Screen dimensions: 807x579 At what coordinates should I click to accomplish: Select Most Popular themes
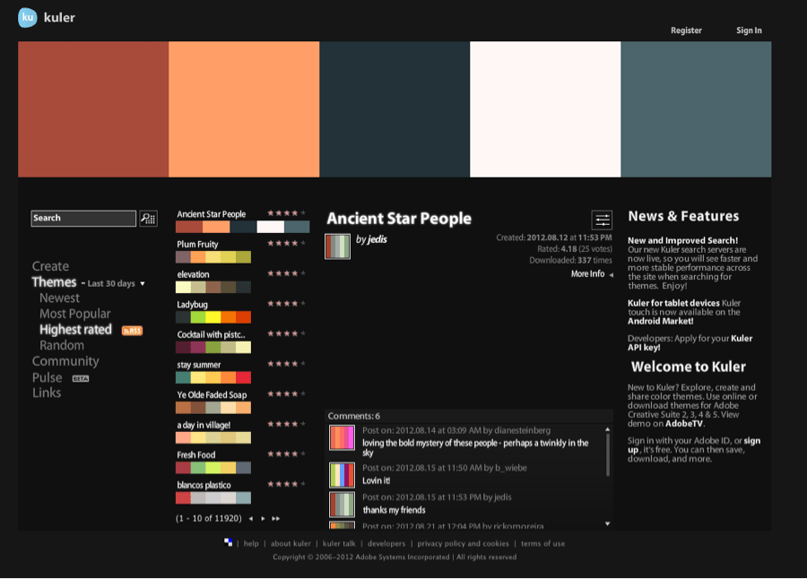coord(75,314)
